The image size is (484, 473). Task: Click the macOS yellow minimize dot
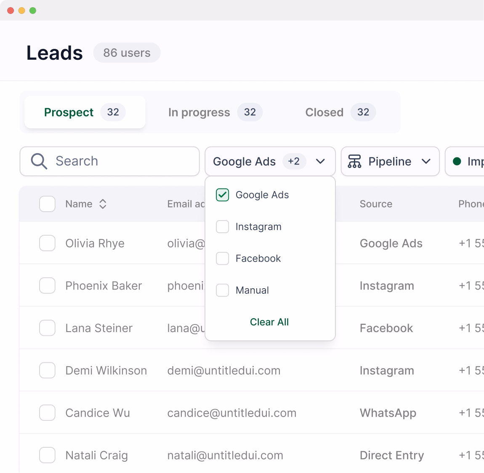click(21, 11)
